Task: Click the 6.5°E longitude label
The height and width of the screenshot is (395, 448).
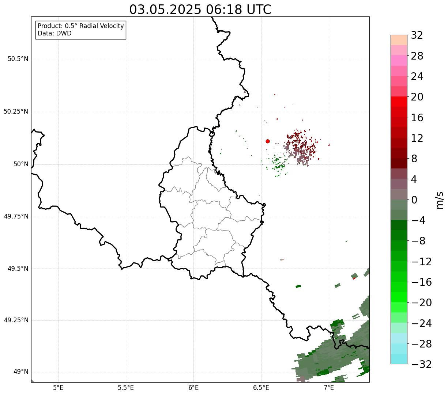Action: click(x=261, y=387)
